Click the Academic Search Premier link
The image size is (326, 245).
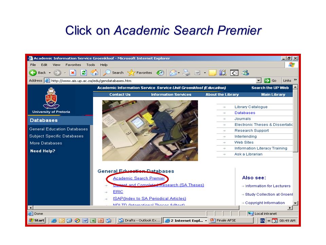pyautogui.click(x=139, y=178)
